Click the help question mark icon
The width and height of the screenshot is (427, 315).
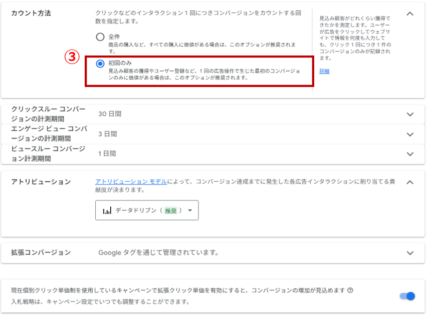pos(350,290)
